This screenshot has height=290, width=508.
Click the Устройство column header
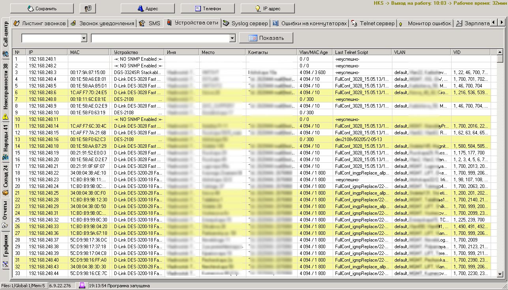coord(138,52)
